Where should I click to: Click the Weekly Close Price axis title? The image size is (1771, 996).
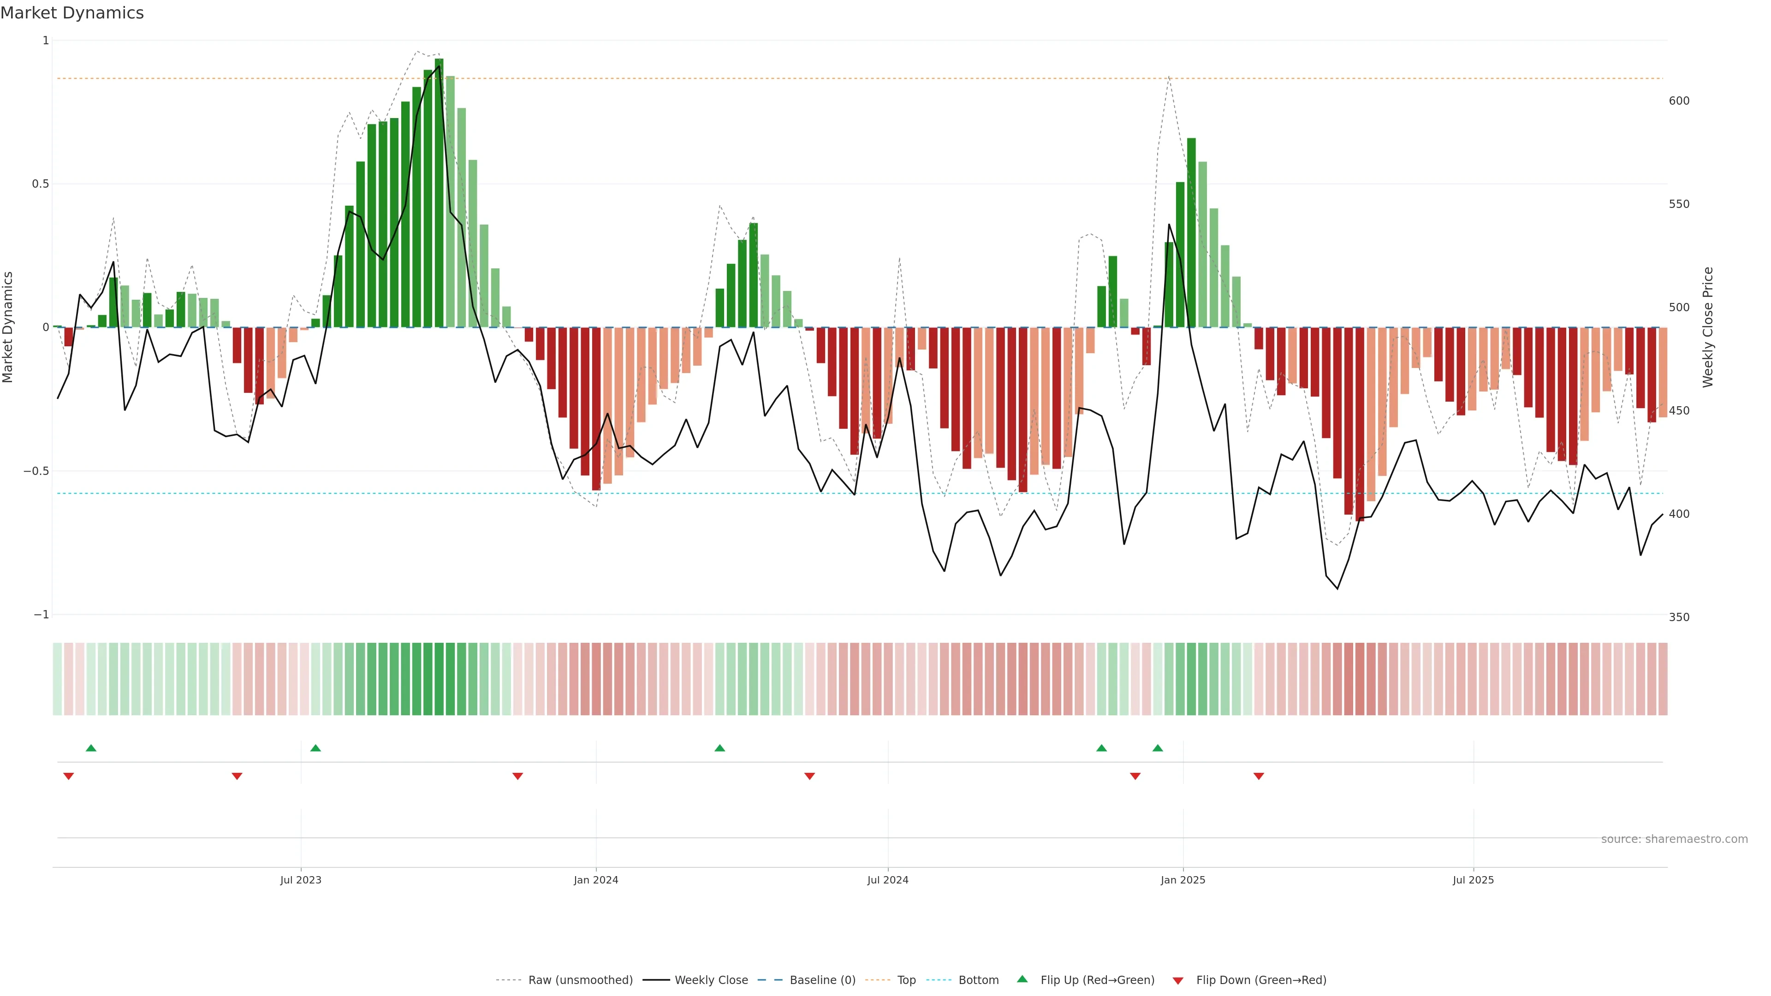pos(1708,327)
